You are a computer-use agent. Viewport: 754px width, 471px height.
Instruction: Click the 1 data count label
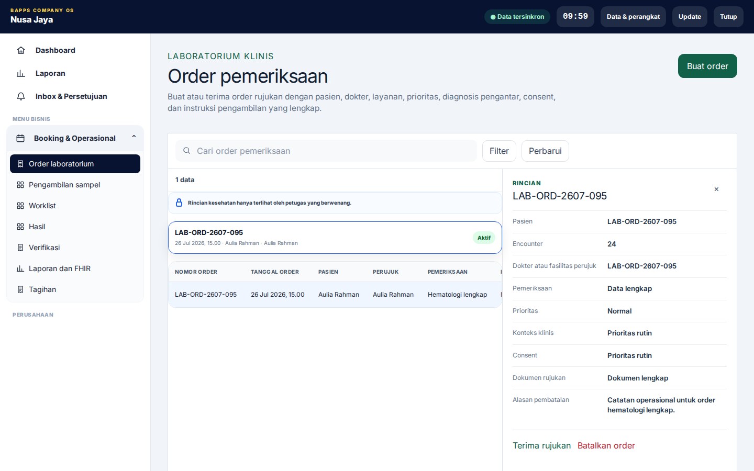185,180
